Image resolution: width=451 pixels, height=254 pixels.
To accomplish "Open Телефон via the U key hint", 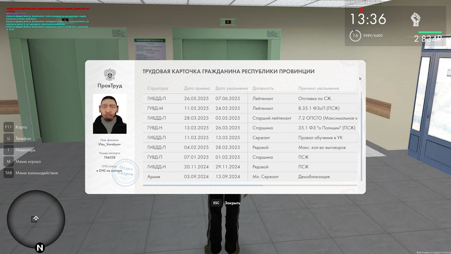I will tap(17, 139).
